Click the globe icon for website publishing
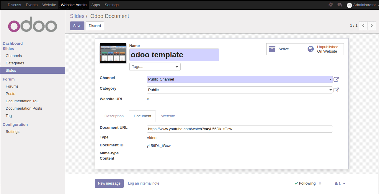This screenshot has width=379, height=194. (311, 49)
